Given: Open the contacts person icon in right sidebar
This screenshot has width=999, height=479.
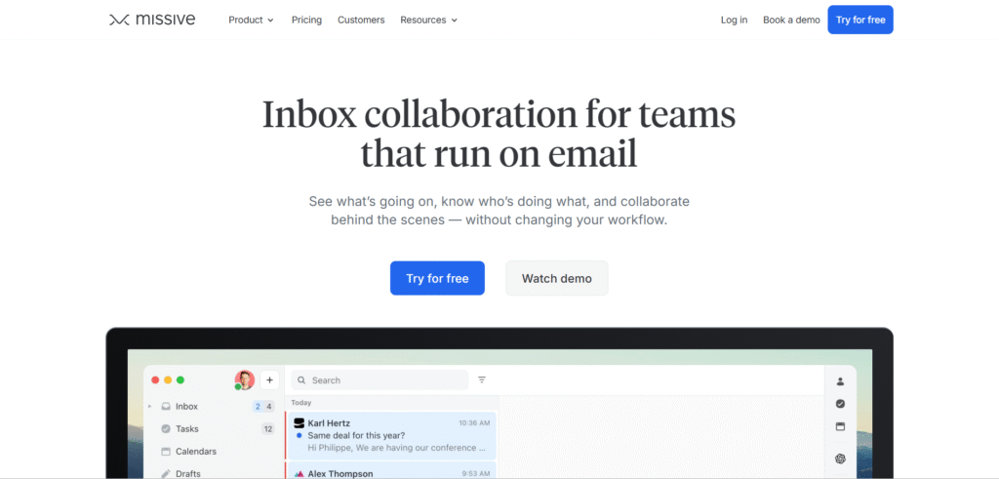Looking at the screenshot, I should pos(840,381).
